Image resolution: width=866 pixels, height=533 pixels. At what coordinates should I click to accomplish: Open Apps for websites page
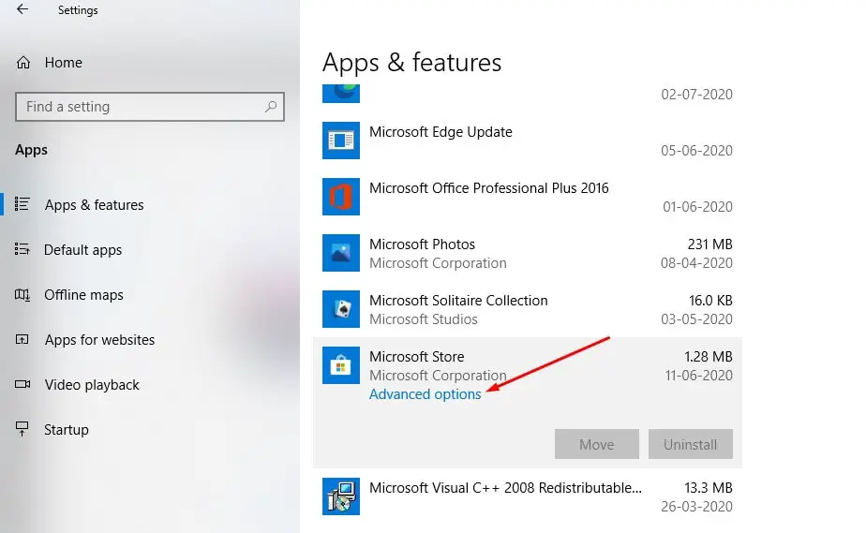(99, 340)
